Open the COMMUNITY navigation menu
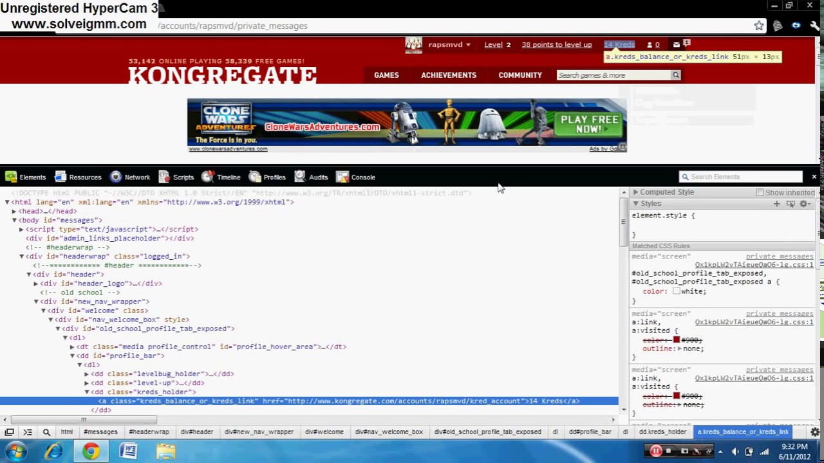824x463 pixels. 520,75
